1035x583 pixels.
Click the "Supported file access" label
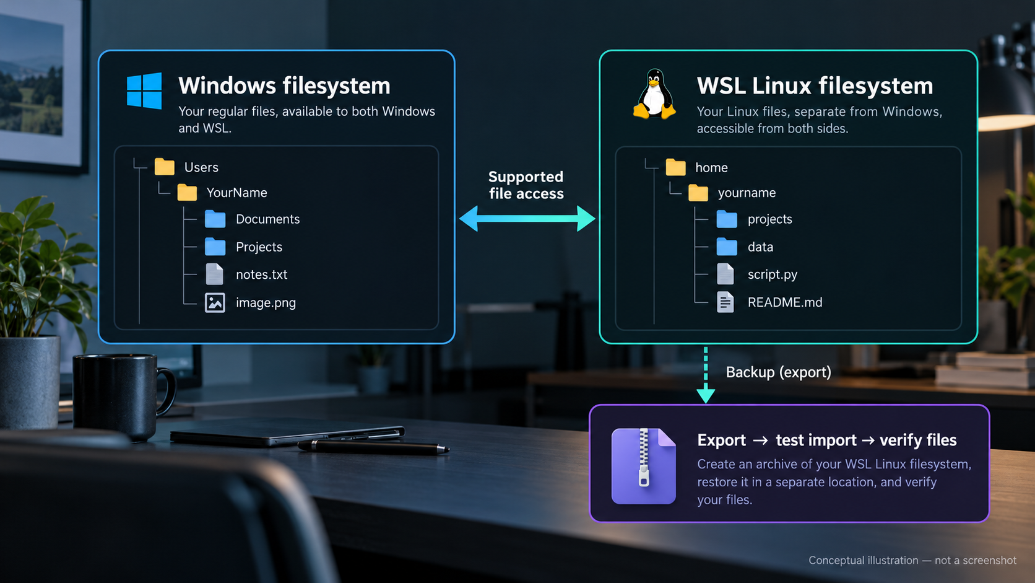point(526,185)
